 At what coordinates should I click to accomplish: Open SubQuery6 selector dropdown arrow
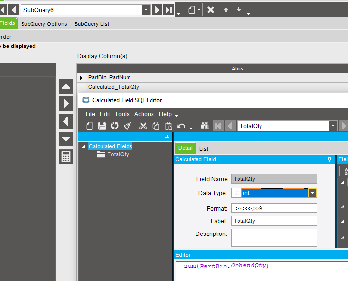tap(146, 10)
